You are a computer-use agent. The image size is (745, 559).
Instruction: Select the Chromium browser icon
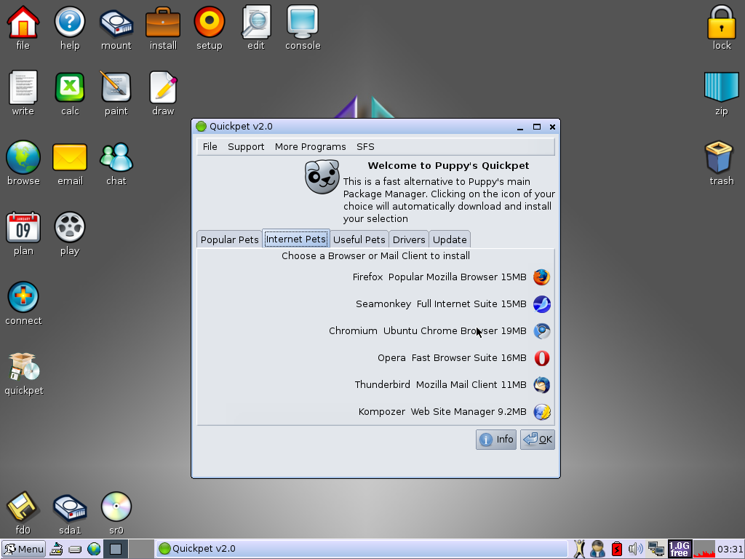541,331
